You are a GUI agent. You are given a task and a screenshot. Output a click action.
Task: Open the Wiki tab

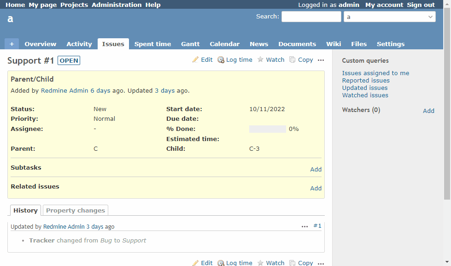pos(334,44)
